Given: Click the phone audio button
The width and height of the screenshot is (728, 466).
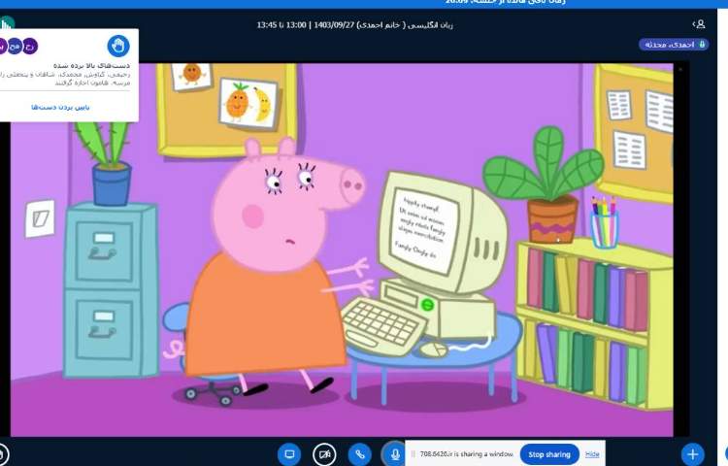Looking at the screenshot, I should click(x=360, y=453).
